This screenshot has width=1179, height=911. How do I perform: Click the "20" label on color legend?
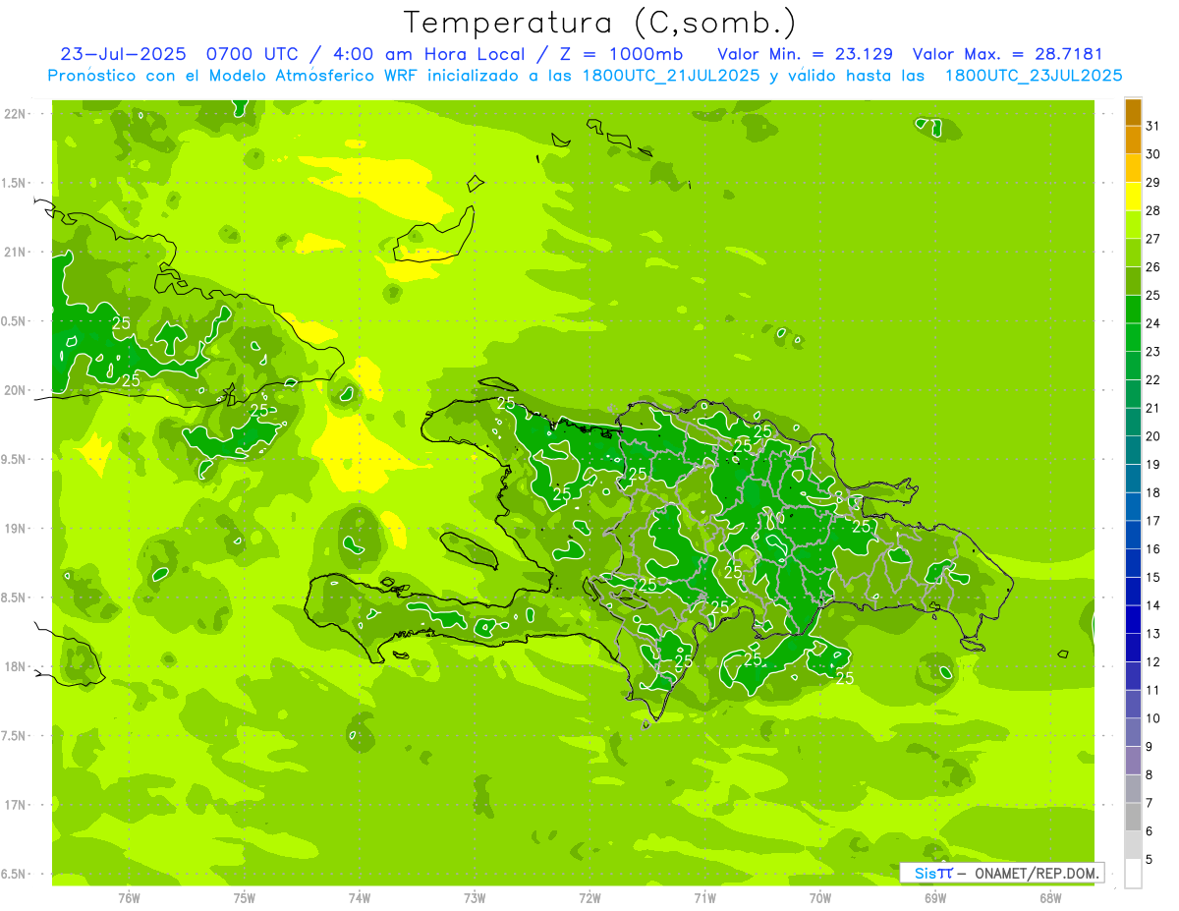1152,436
